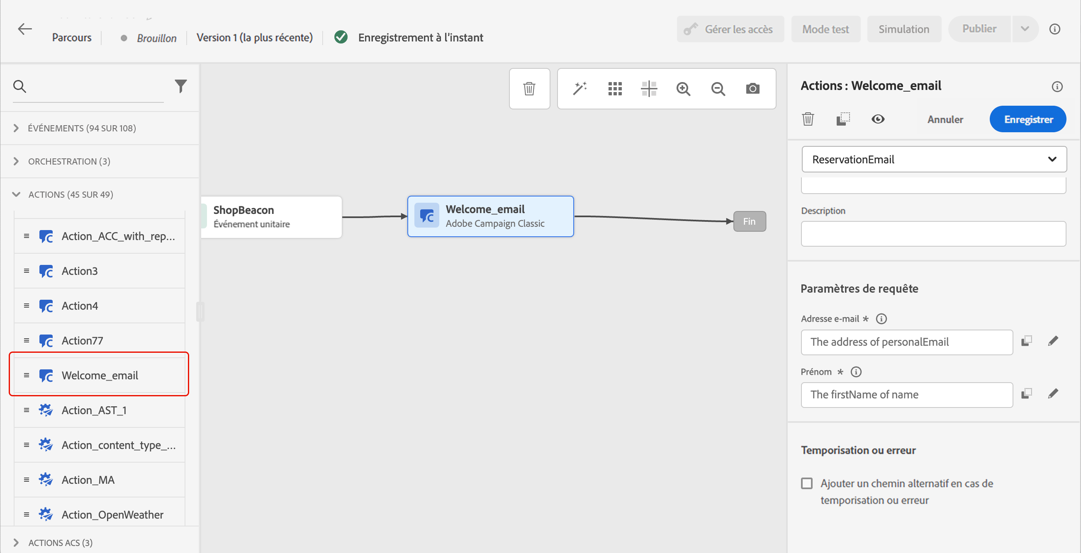Click duplicate icon in Actions panel
The image size is (1081, 553).
point(842,119)
